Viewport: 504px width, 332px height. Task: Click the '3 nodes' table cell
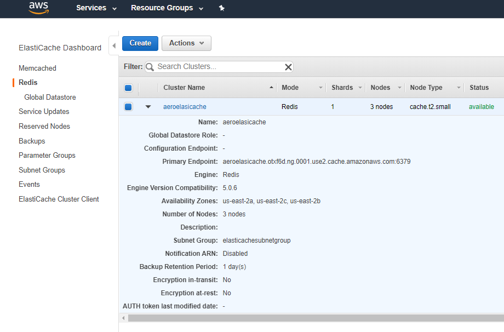pyautogui.click(x=381, y=107)
